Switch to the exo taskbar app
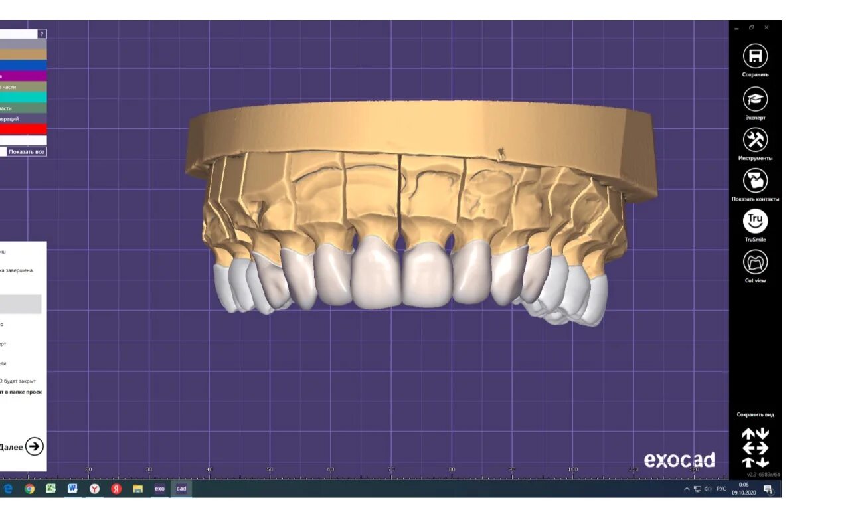 click(x=159, y=489)
